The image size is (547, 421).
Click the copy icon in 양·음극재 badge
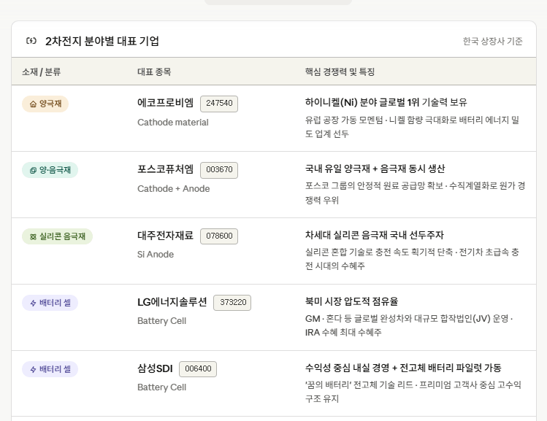pos(33,170)
